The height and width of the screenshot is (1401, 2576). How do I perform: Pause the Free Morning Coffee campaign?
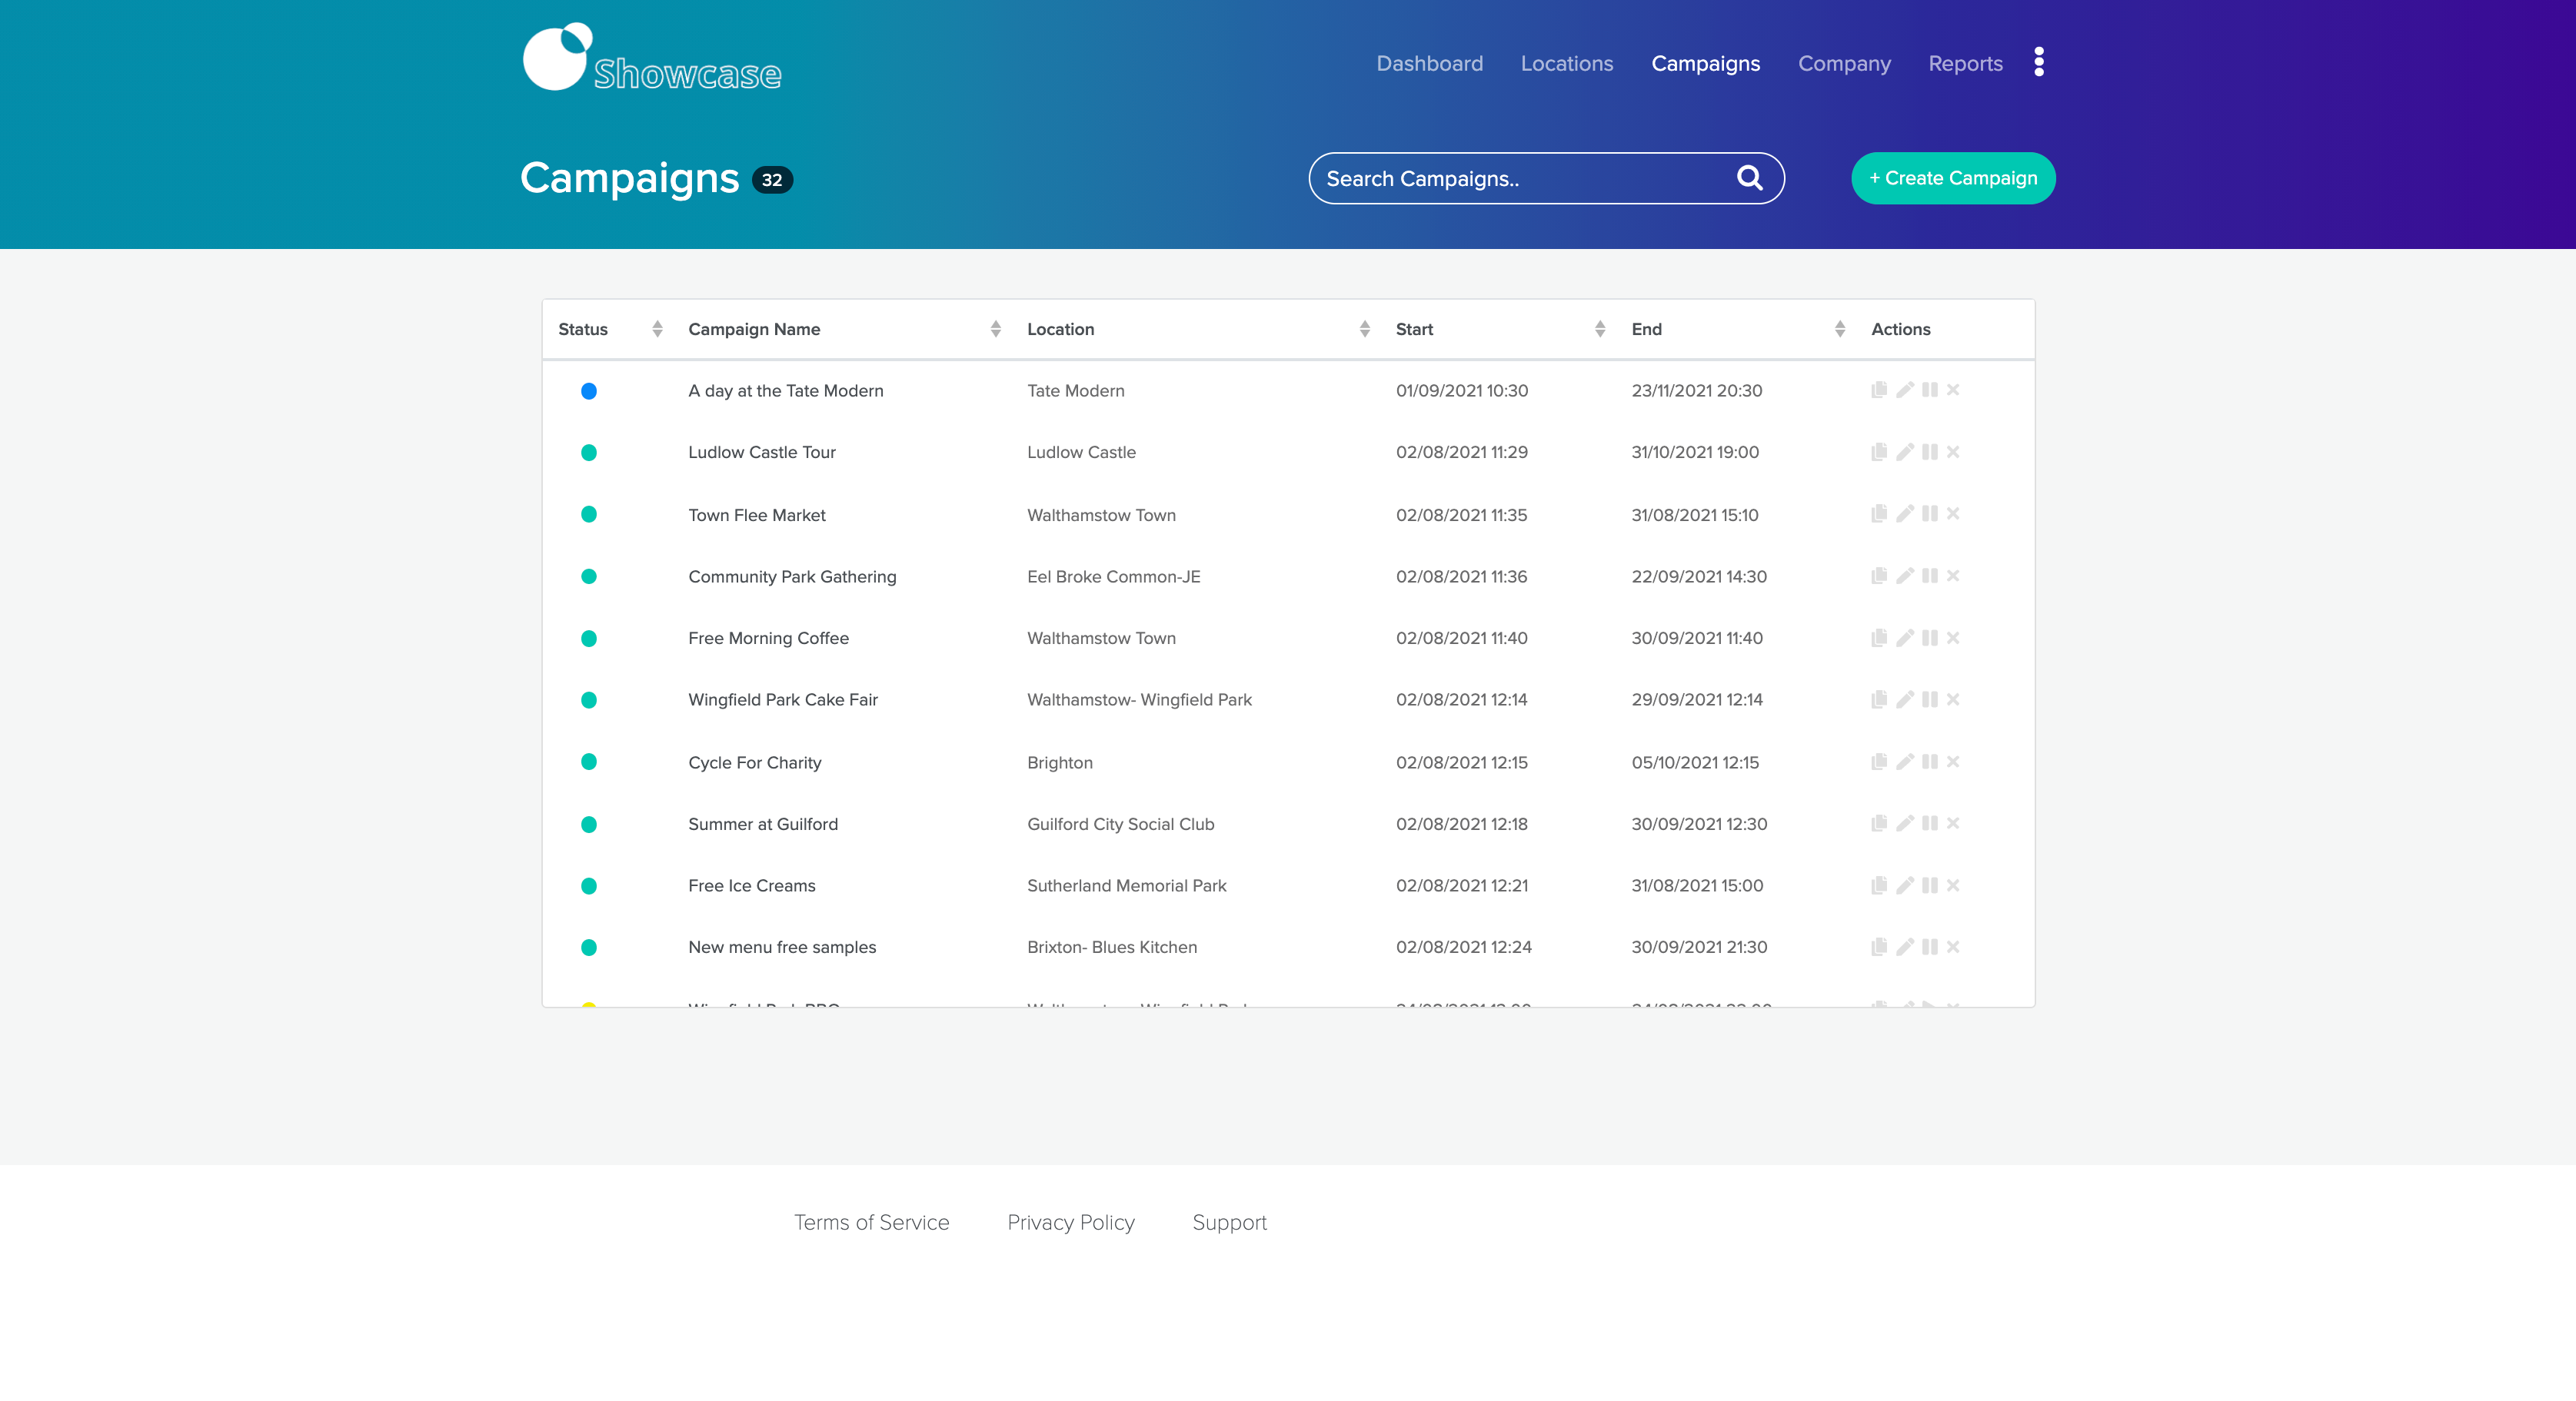1929,638
